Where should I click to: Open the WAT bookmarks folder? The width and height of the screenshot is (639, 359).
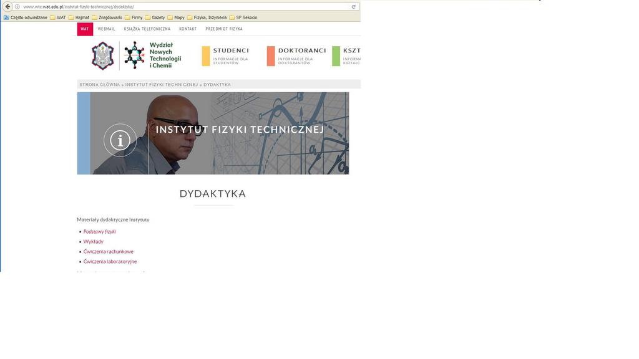pyautogui.click(x=58, y=17)
